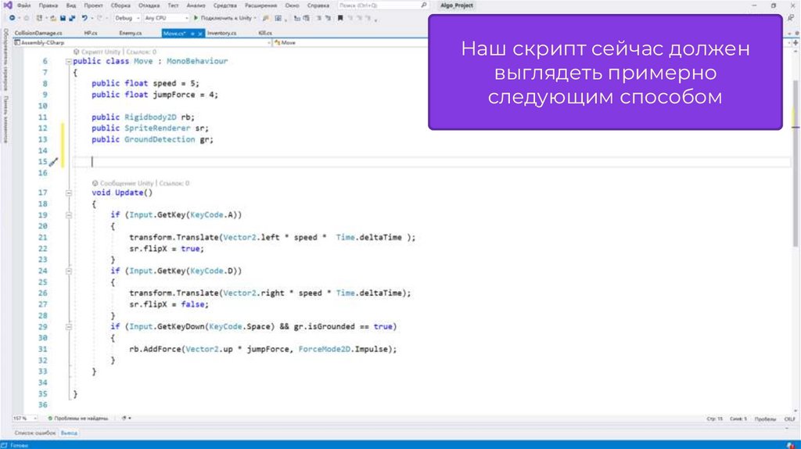Viewport: 801px width, 449px height.
Task: Open the Assembly-CSharp project dropdown
Action: pyautogui.click(x=142, y=43)
